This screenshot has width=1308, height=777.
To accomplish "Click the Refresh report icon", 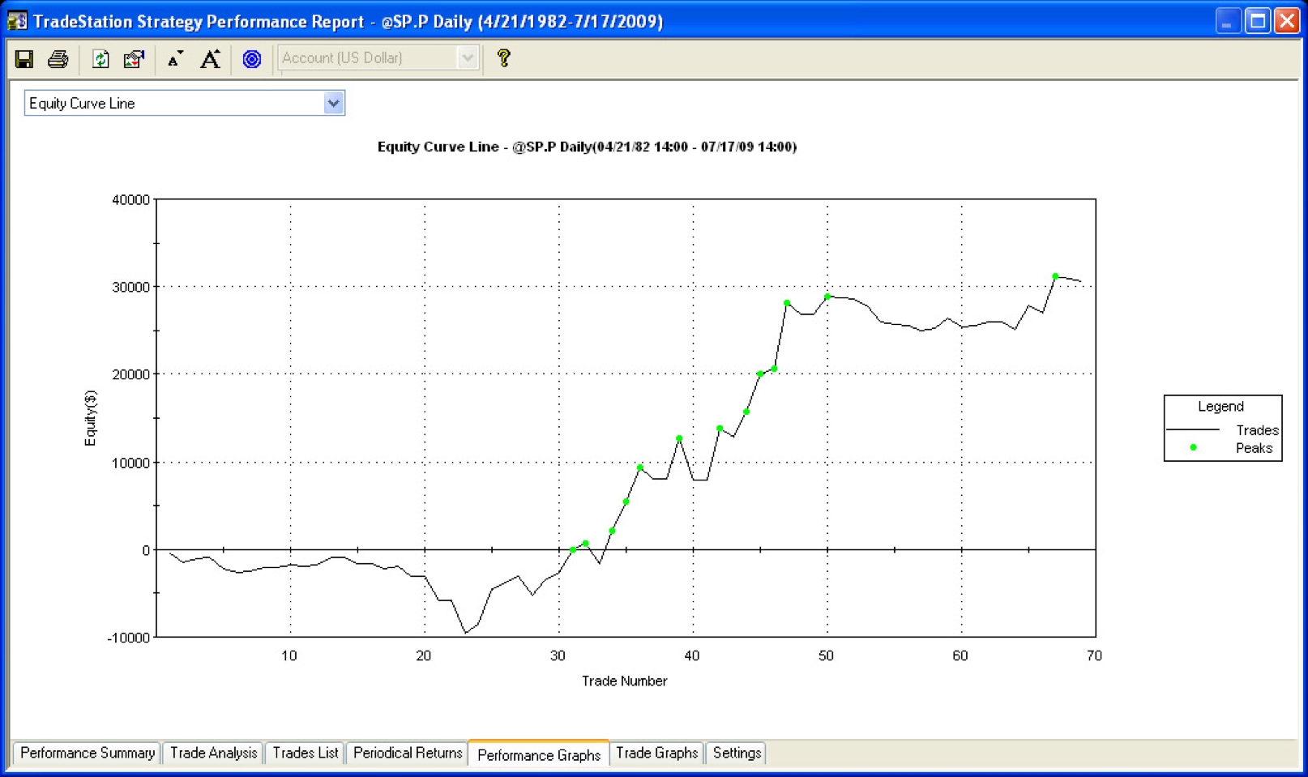I will [100, 59].
